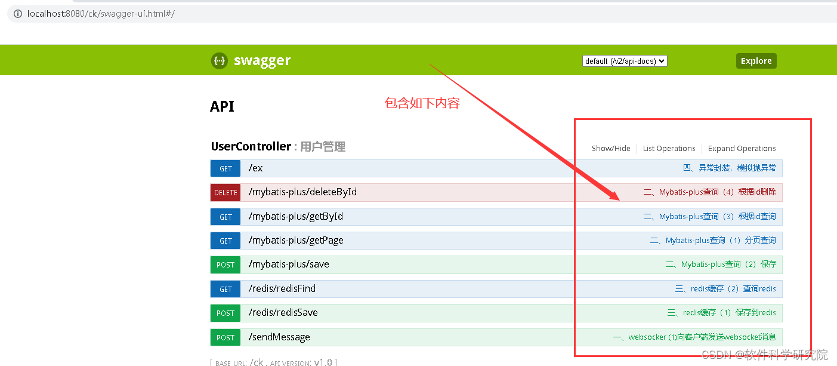Click the GET badge on /mybatis-plus/getPage
Screen dimensions: 837x366
pyautogui.click(x=225, y=241)
